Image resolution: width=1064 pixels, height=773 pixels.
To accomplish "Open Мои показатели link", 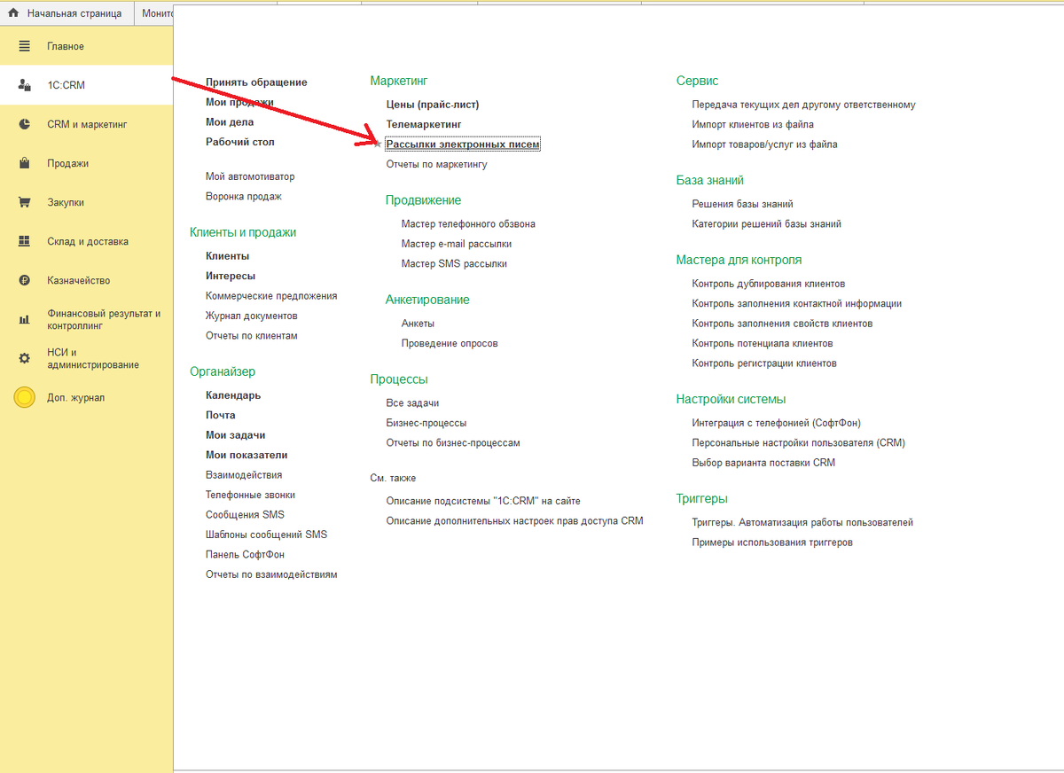I will coord(246,455).
